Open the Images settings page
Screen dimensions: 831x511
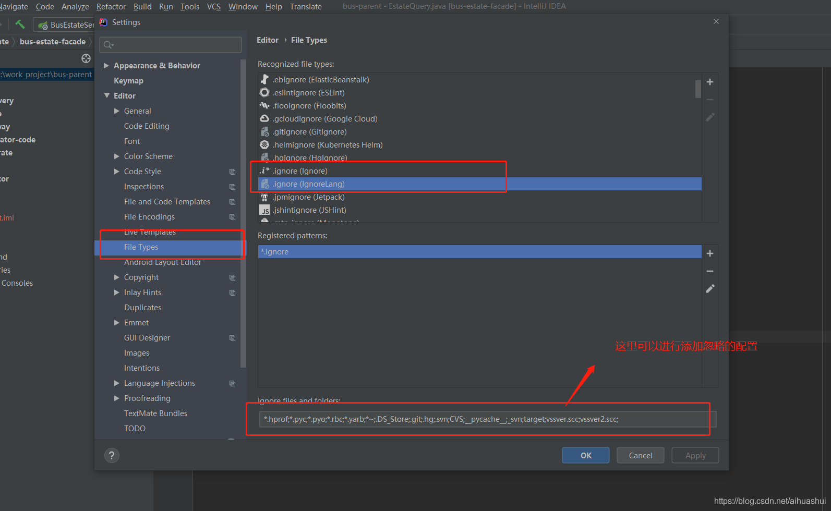tap(137, 352)
